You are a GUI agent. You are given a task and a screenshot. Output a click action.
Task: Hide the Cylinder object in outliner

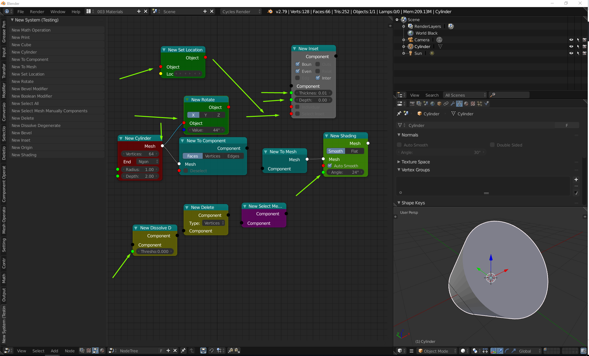tap(571, 46)
